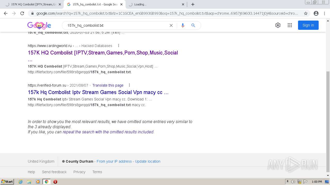Image resolution: width=330 pixels, height=185 pixels.
Task: Bookmark this page with the star icon
Action: 306,13
